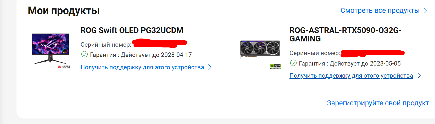This screenshot has width=435, height=124.
Task: Open the Зарегистрируйте свой продукт link
Action: (x=378, y=103)
